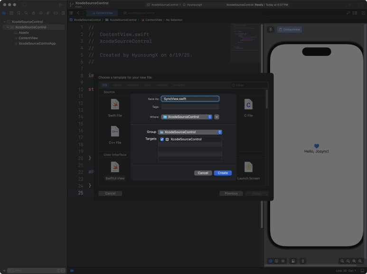Switch to the XcodeSourceControl editor tab
Screen dimensions: 367x274
(139, 13)
